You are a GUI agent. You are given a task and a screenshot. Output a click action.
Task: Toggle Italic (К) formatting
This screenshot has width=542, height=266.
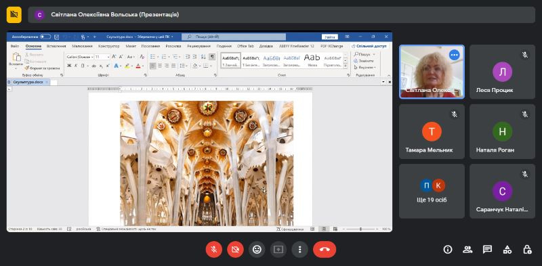(76, 66)
